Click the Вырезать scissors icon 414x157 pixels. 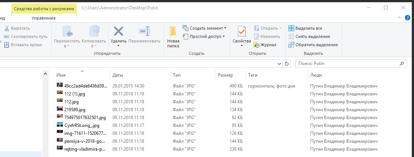(x=7, y=28)
